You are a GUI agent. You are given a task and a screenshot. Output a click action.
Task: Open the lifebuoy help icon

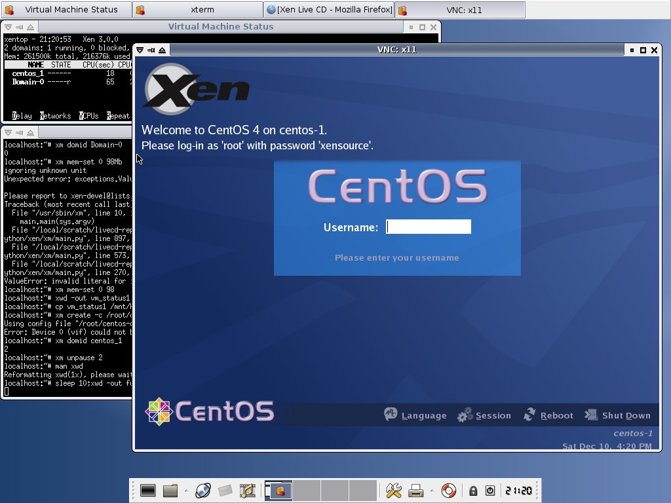click(448, 490)
